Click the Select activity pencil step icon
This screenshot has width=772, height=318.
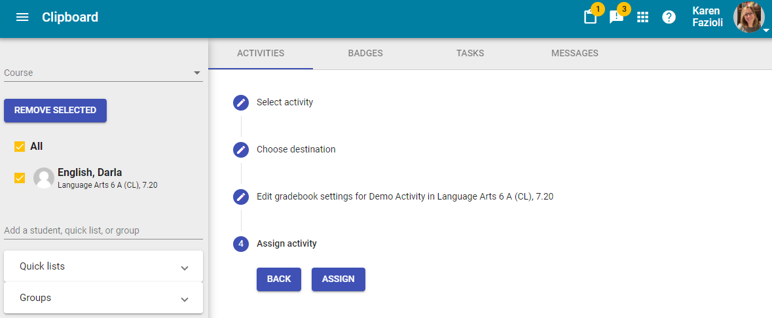pos(241,102)
